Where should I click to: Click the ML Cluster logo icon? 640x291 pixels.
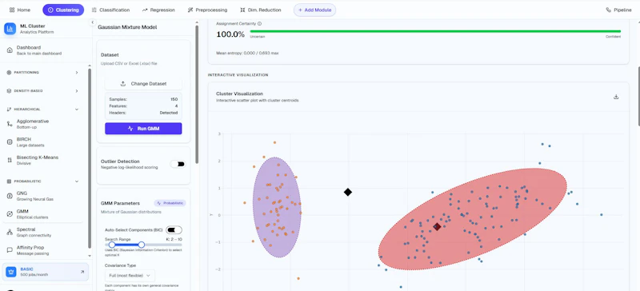pyautogui.click(x=10, y=29)
